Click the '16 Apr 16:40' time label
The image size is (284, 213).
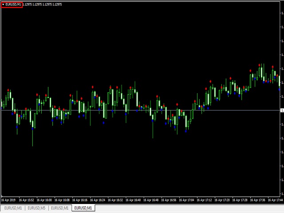(133, 200)
